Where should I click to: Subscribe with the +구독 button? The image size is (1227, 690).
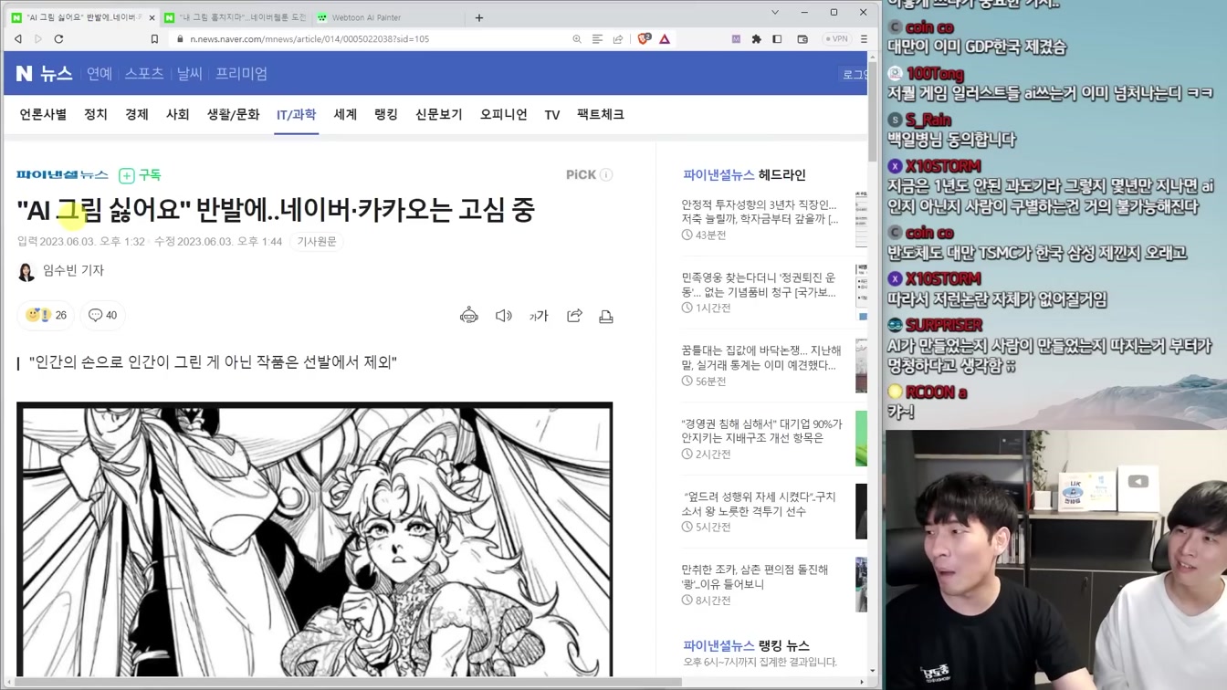coord(140,175)
